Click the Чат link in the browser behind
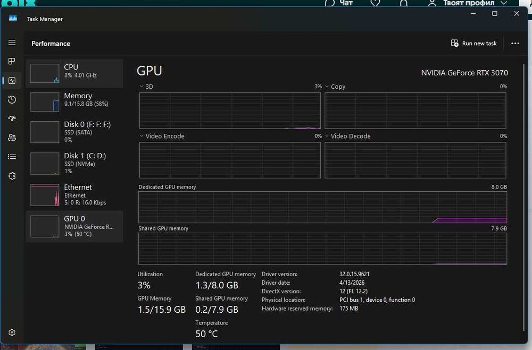The height and width of the screenshot is (350, 532). [x=339, y=3]
